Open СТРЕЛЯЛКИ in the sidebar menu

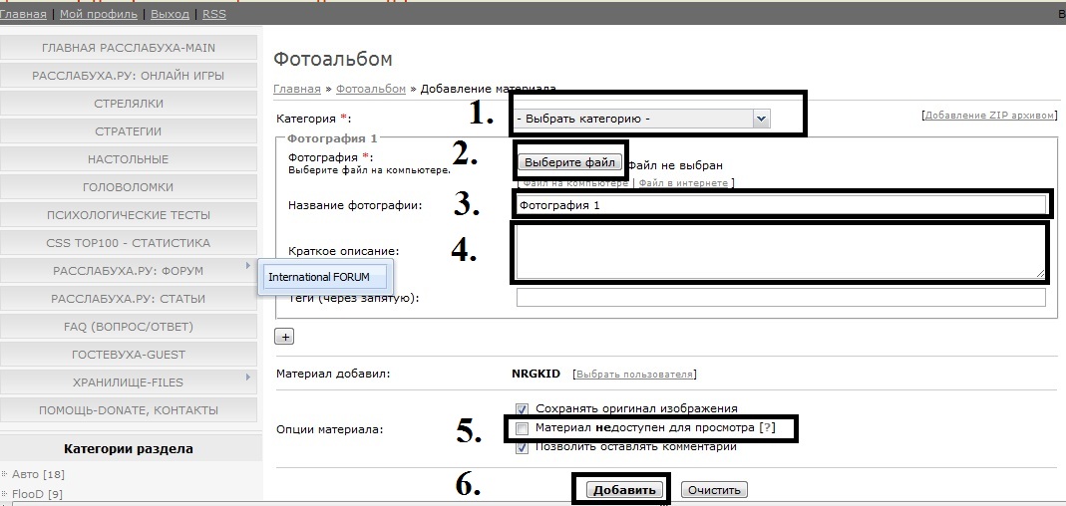pyautogui.click(x=129, y=104)
